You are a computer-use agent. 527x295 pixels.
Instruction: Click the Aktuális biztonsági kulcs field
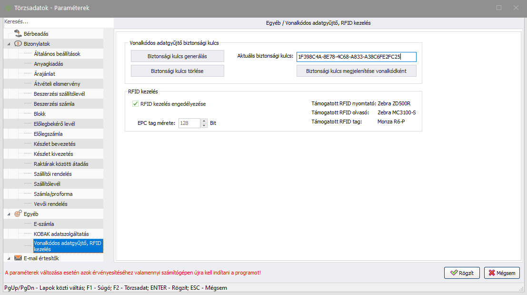pos(356,57)
